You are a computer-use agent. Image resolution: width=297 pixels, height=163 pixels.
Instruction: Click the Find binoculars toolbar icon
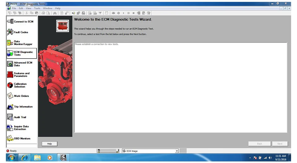pyautogui.click(x=55, y=13)
